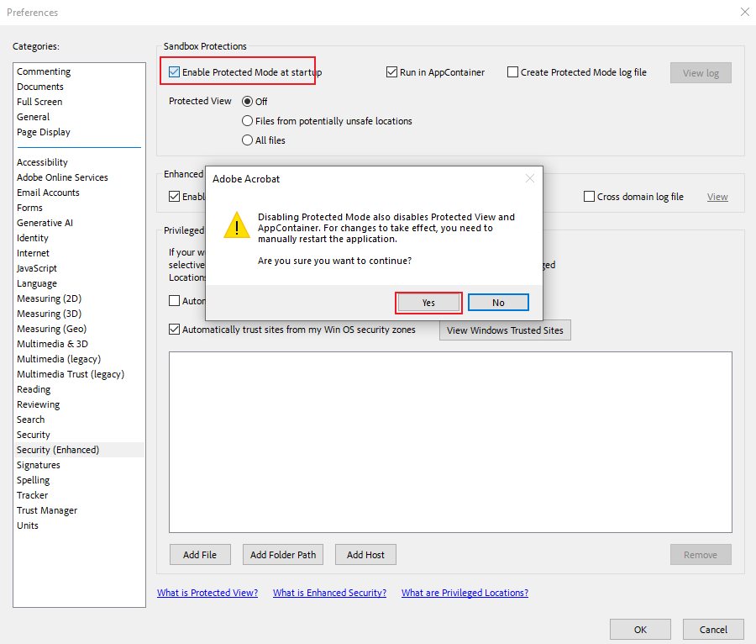Click the yellow warning triangle icon
The height and width of the screenshot is (644, 756).
(x=236, y=226)
